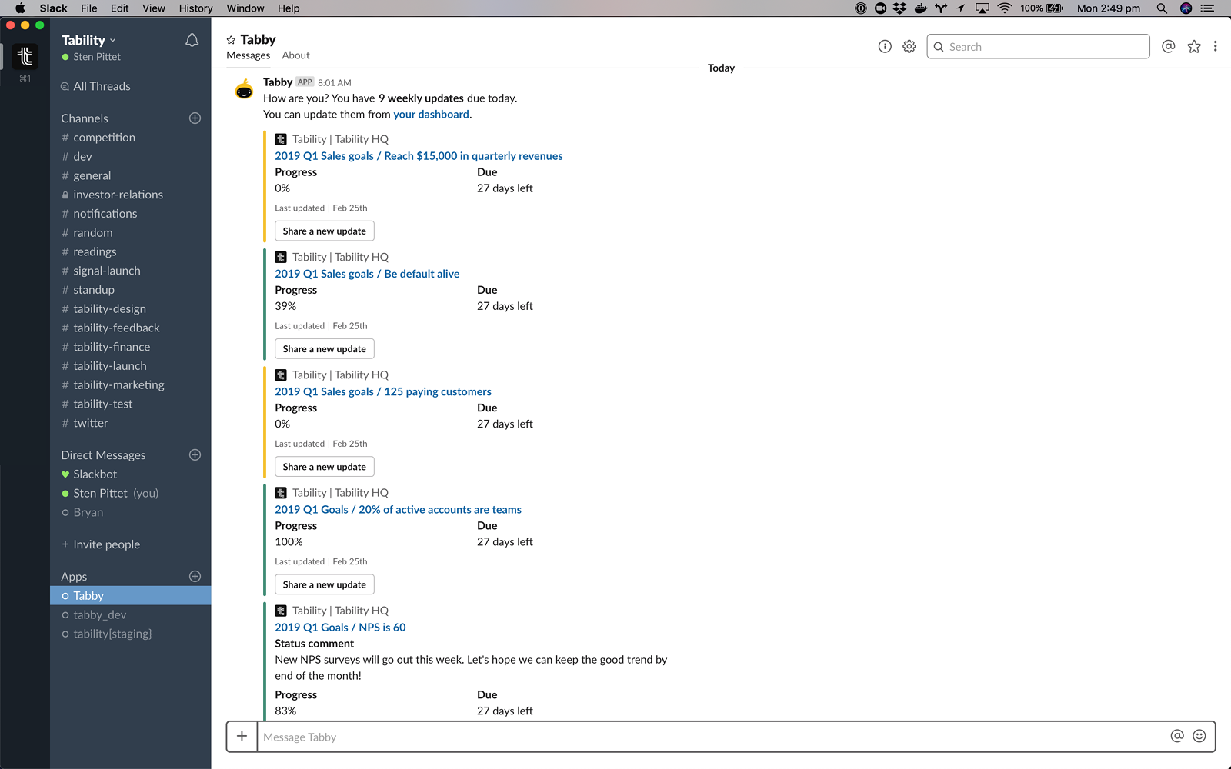Show mentions and reactions activity
Screen dimensions: 1231x769
tap(1169, 47)
